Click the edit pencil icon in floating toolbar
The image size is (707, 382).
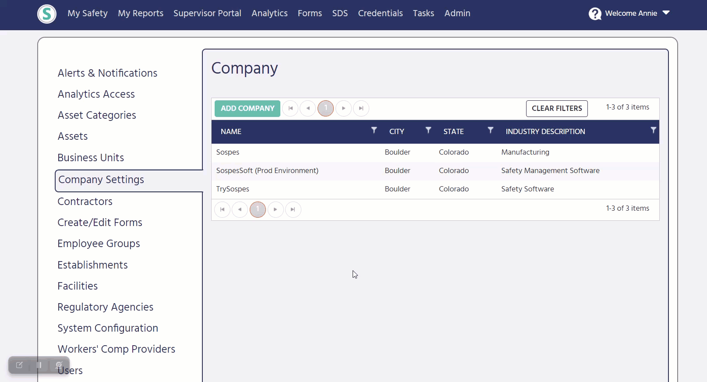[x=19, y=365]
